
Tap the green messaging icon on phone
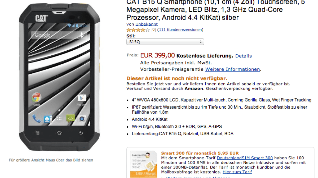tap(70, 118)
